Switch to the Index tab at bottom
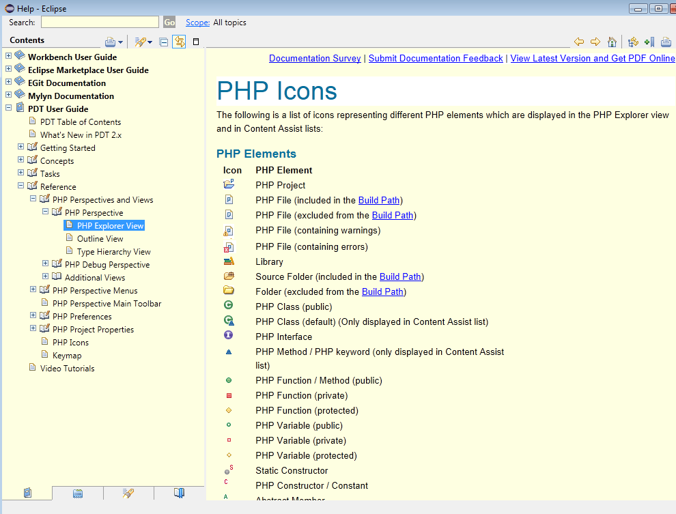 coord(78,493)
